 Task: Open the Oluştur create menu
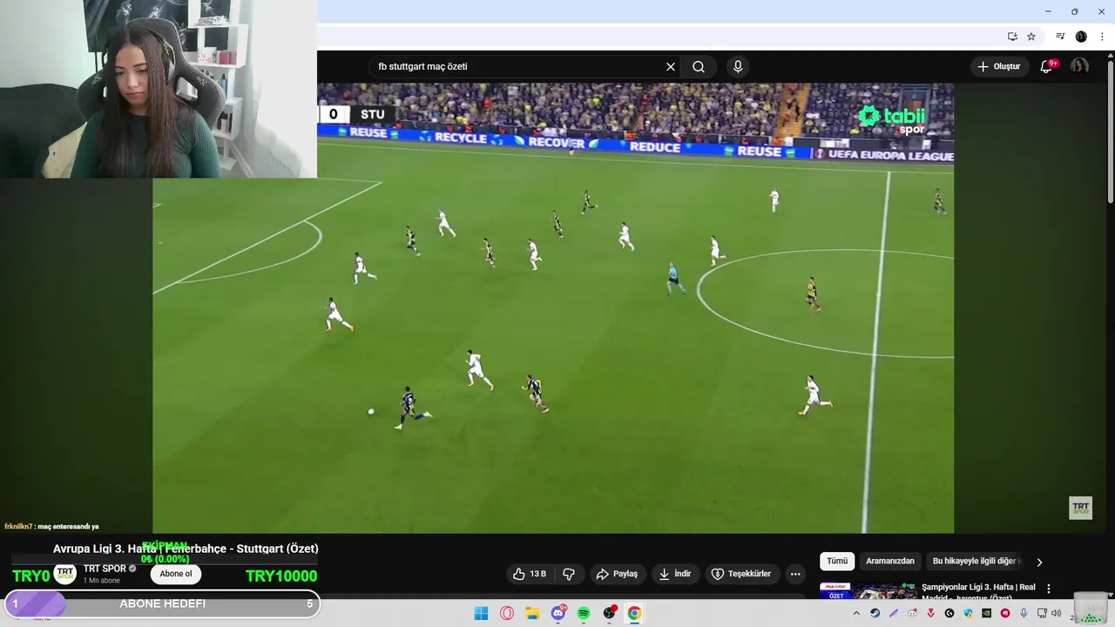pos(998,66)
